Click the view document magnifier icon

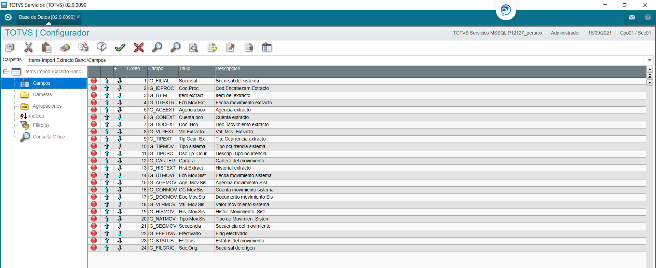tap(194, 47)
